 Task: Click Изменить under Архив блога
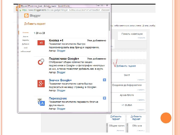tap(141, 100)
